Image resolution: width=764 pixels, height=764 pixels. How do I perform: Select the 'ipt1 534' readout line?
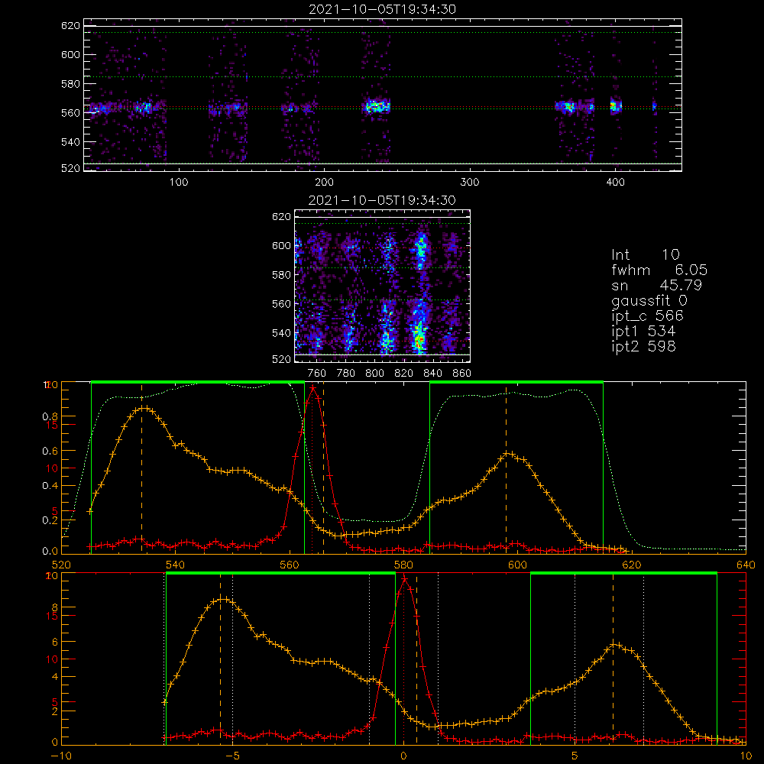(x=643, y=332)
